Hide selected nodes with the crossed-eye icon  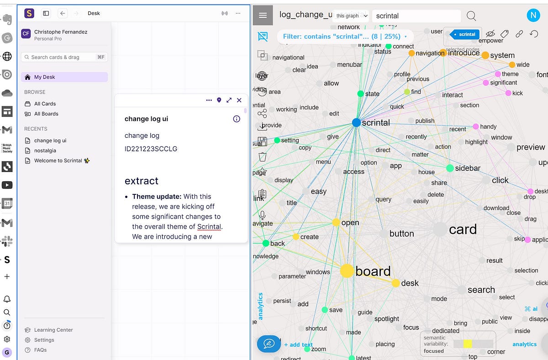pos(490,34)
